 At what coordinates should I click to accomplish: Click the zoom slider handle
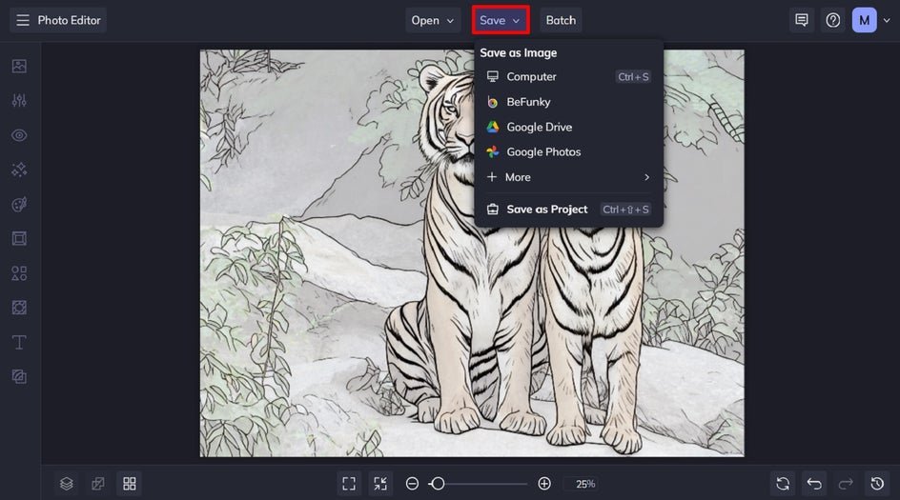(x=438, y=484)
